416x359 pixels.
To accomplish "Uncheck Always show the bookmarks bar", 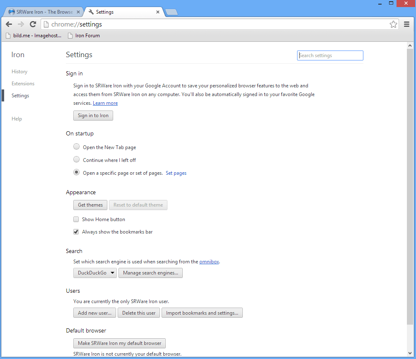I will click(x=76, y=232).
